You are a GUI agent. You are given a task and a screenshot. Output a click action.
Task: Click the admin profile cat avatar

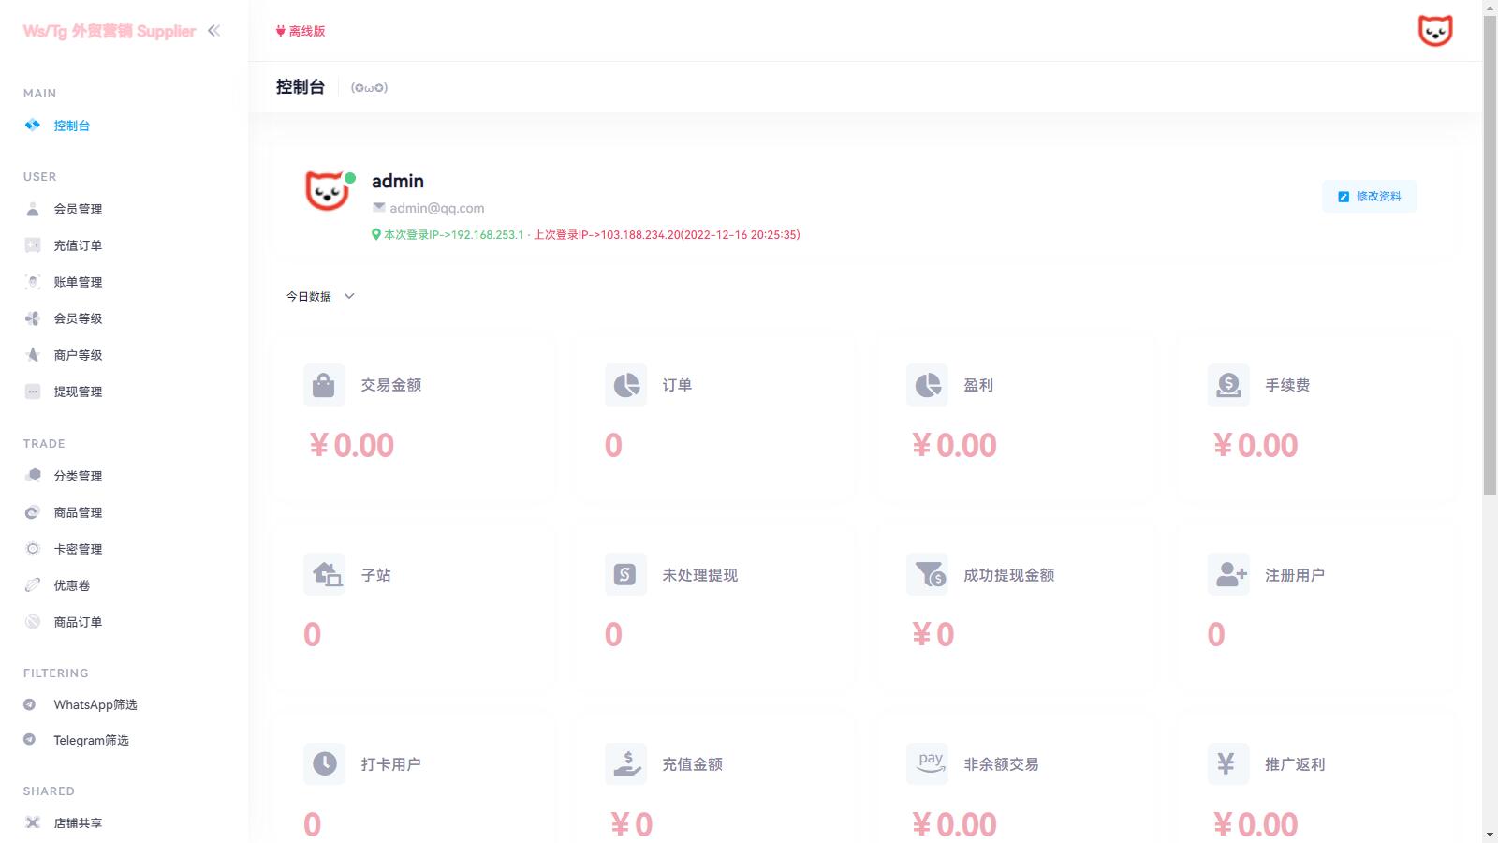[328, 191]
